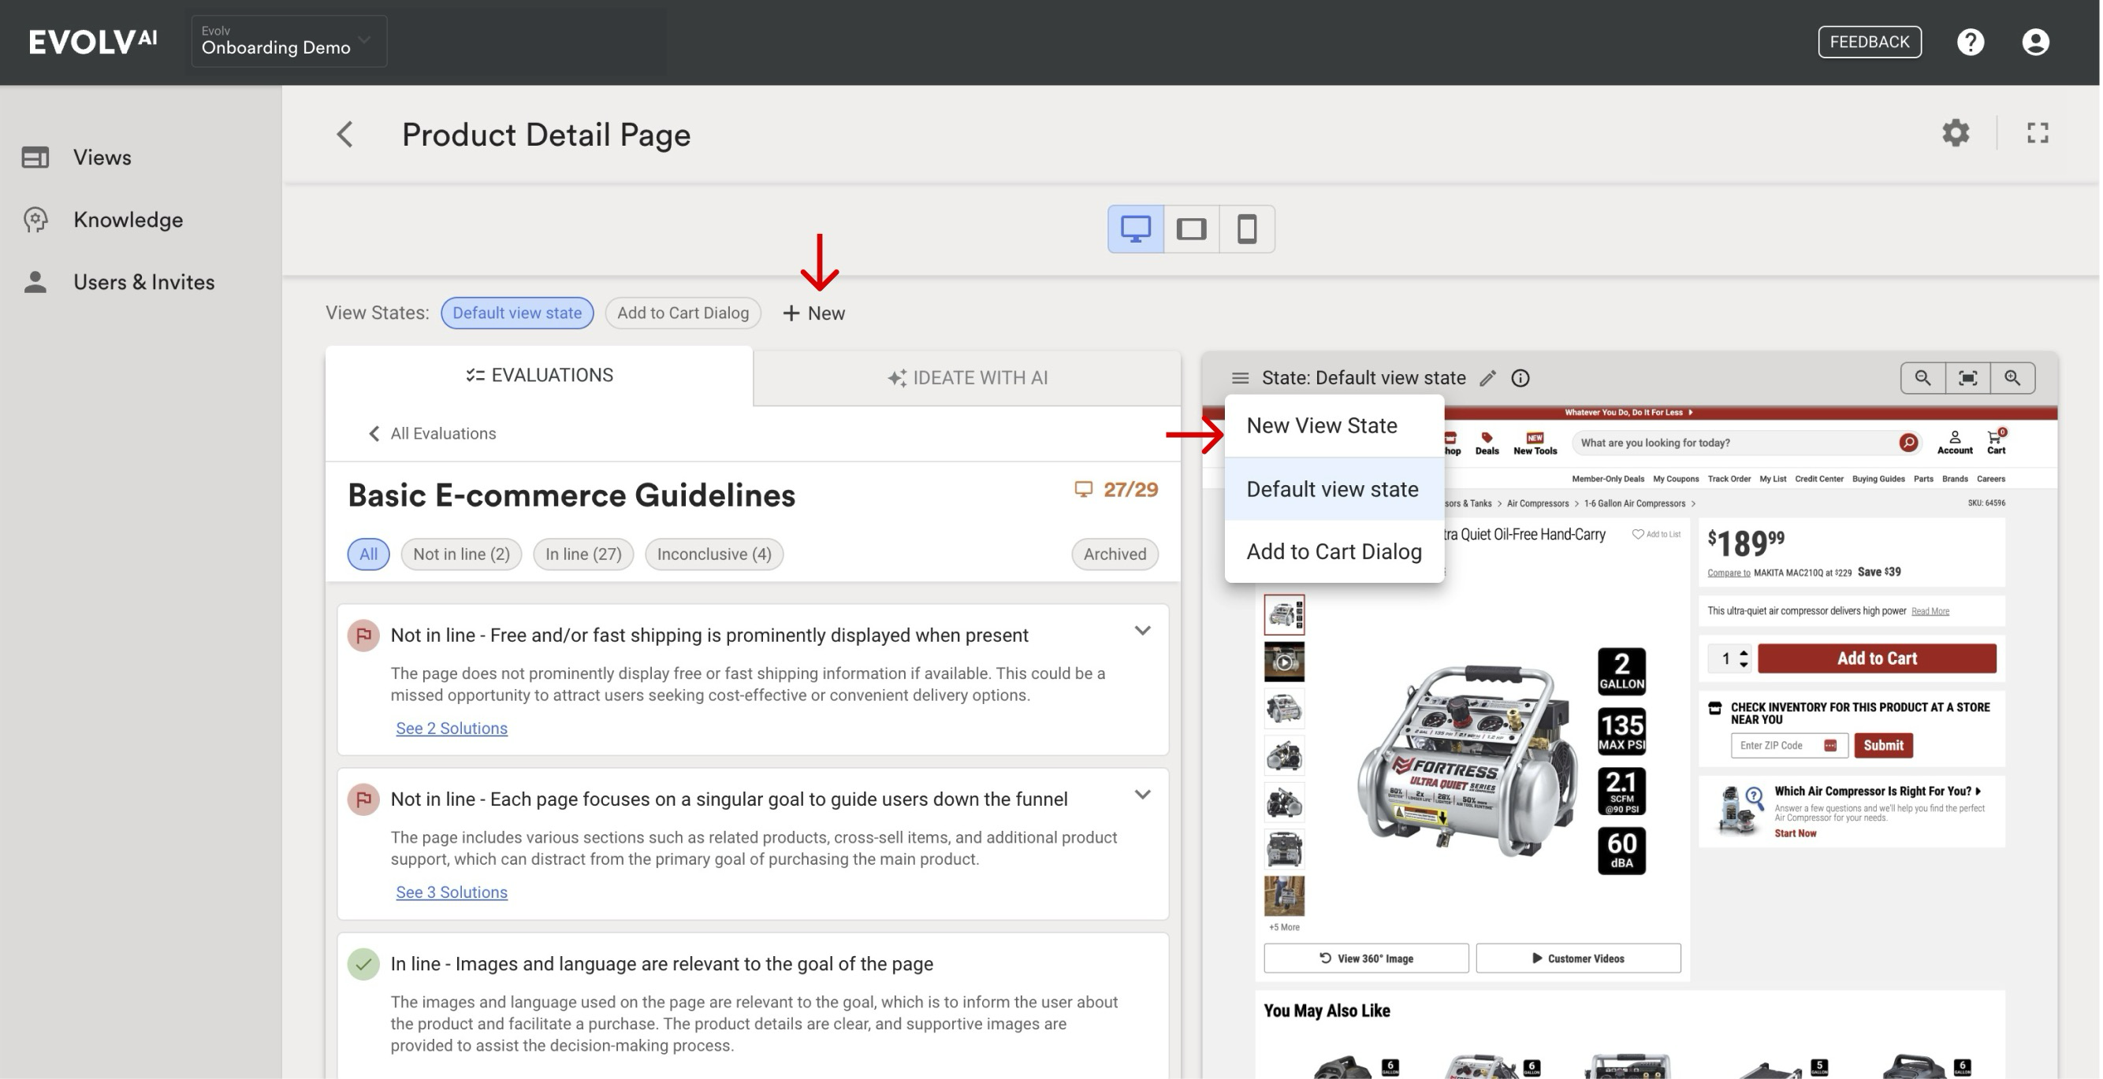
Task: Fit preview to screen icon
Action: coord(1967,377)
